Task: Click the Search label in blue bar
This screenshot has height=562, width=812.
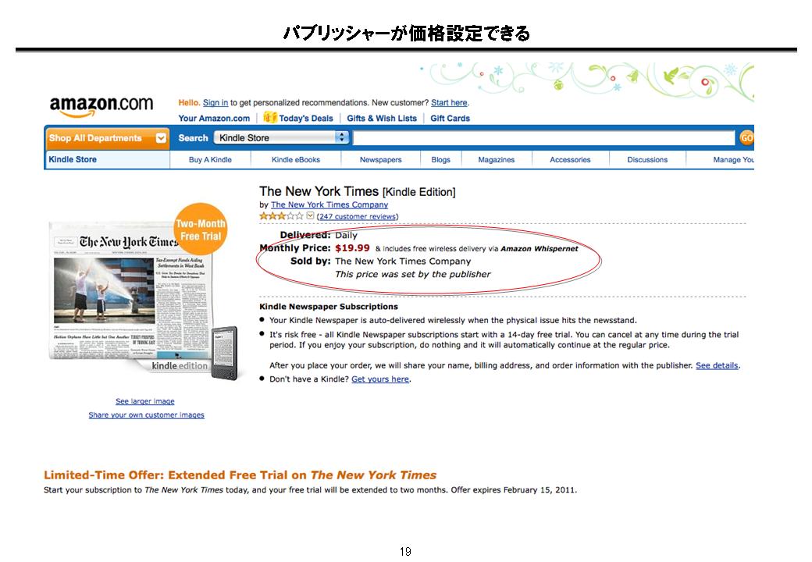Action: (193, 137)
